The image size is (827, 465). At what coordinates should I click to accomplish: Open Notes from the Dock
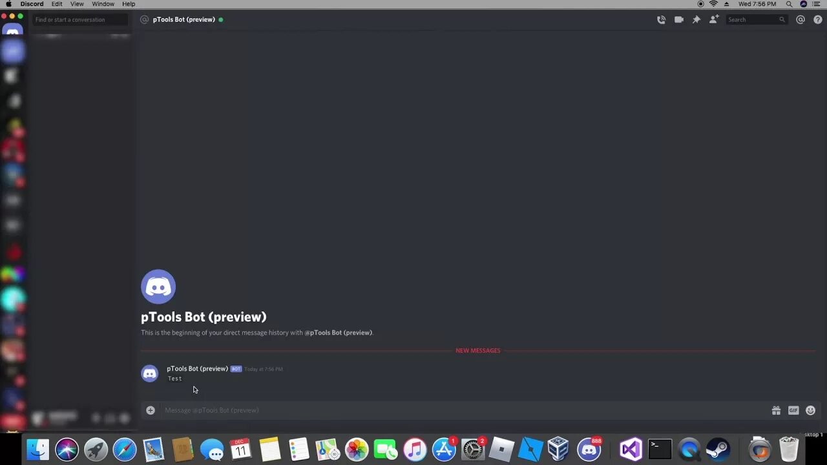tap(270, 449)
